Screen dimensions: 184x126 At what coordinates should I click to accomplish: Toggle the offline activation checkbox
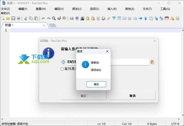(62, 69)
